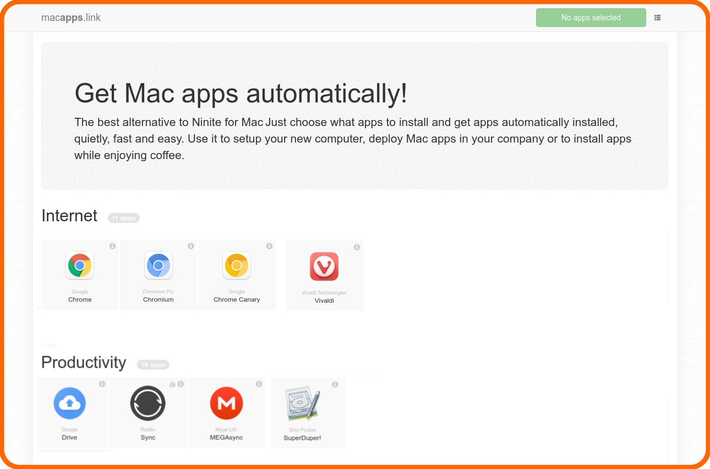
Task: Click the Chromium Prj. publisher text
Action: coord(159,292)
